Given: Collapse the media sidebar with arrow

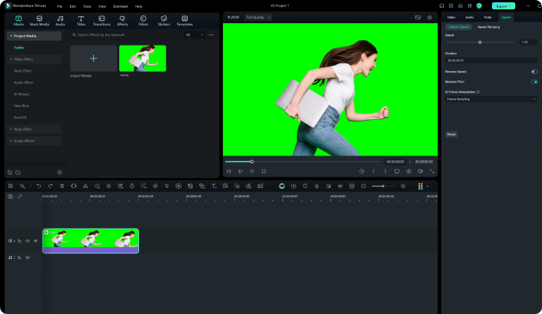Looking at the screenshot, I should (x=59, y=172).
